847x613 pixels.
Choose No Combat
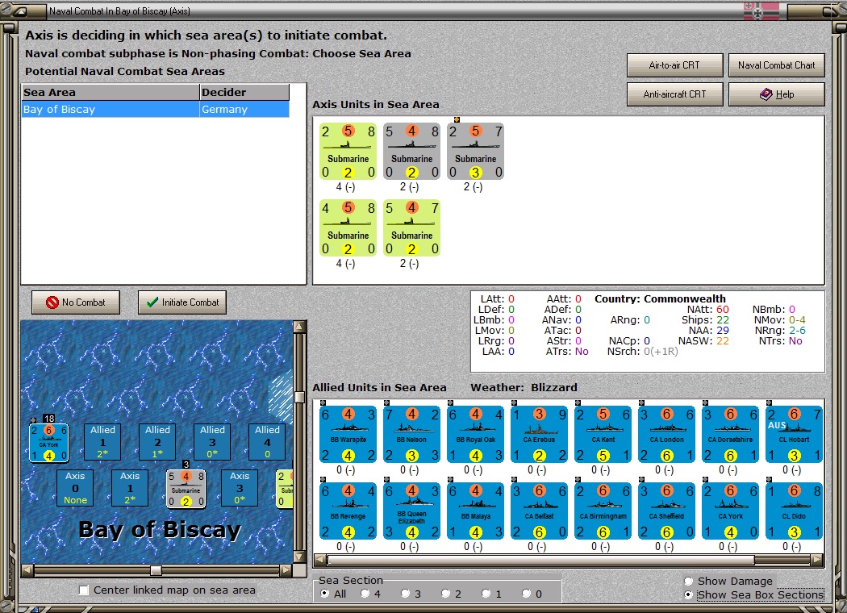point(76,302)
